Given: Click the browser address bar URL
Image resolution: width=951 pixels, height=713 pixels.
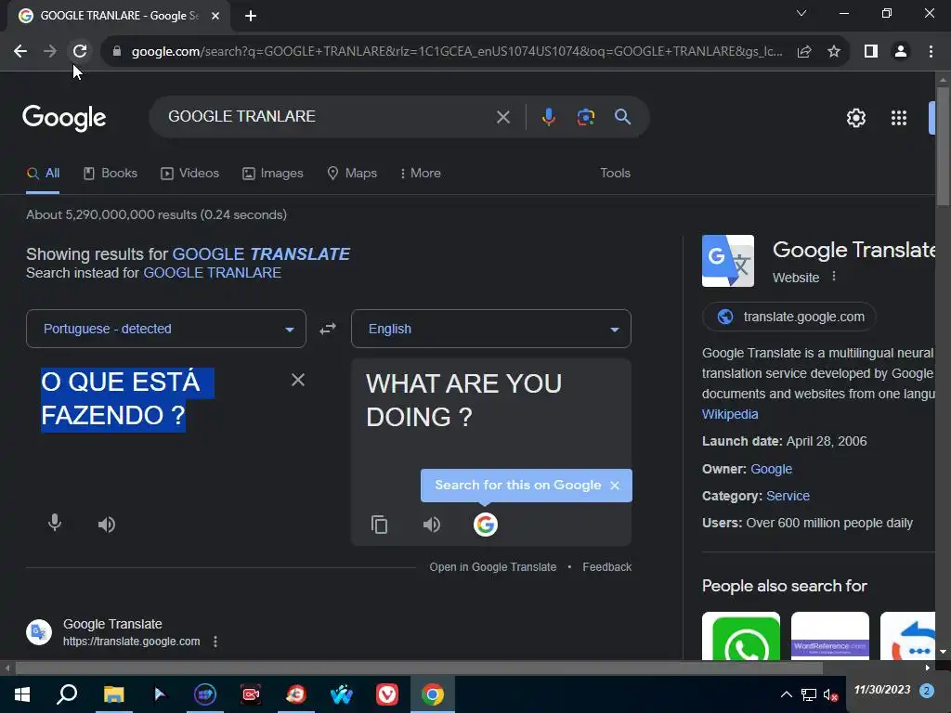Looking at the screenshot, I should pos(457,52).
